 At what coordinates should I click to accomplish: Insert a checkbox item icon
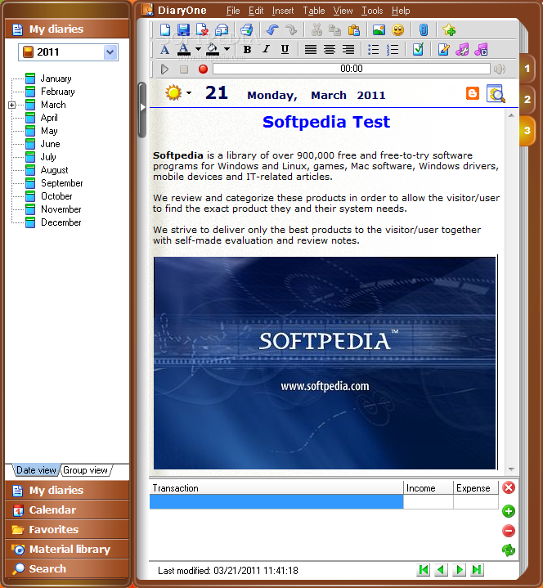click(418, 49)
